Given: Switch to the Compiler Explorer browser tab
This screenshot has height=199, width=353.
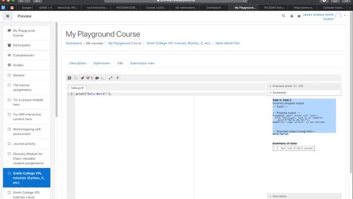Looking at the screenshot, I should pos(333,8).
